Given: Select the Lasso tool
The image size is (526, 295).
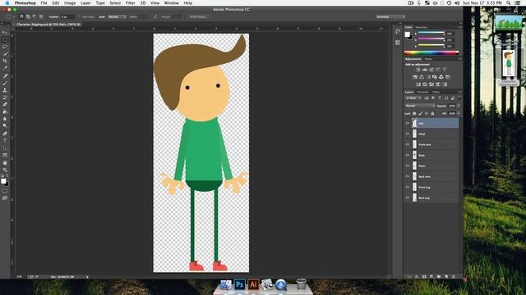Looking at the screenshot, I should [5, 47].
